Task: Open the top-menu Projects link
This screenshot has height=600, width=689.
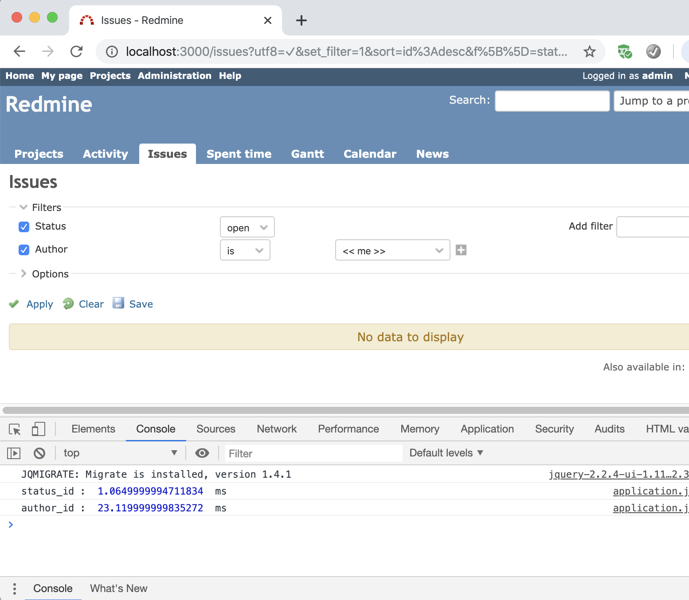Action: [x=110, y=76]
